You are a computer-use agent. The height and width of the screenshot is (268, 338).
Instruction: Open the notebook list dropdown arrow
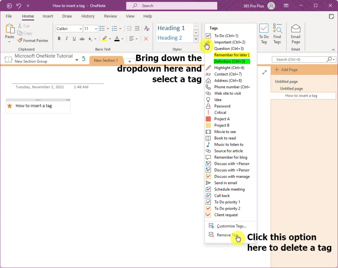[x=77, y=60]
